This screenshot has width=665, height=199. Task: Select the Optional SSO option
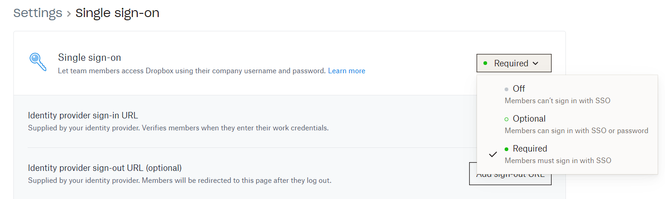pyautogui.click(x=529, y=119)
